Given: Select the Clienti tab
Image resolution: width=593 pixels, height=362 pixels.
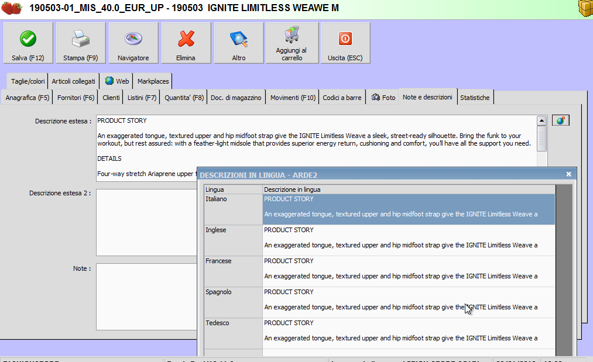Looking at the screenshot, I should (x=111, y=98).
